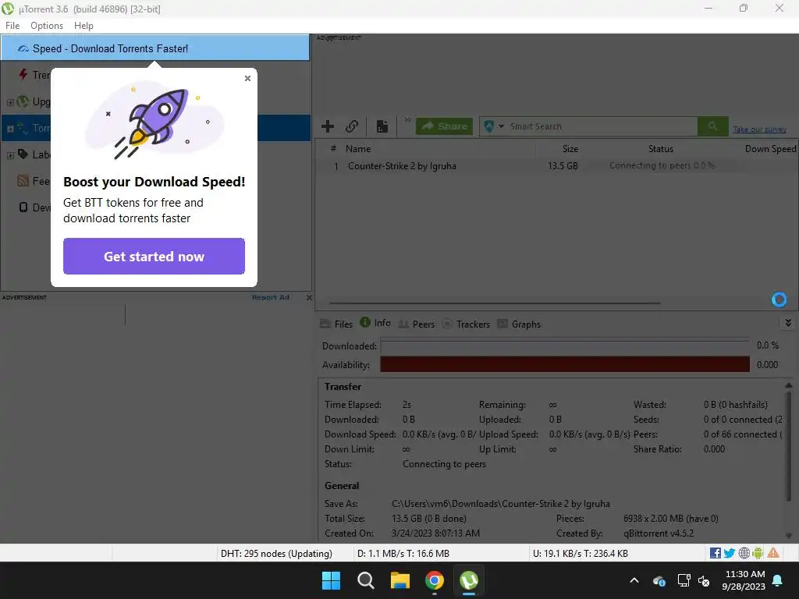This screenshot has width=799, height=599.
Task: Click the uTorrent taskbar icon
Action: [469, 580]
